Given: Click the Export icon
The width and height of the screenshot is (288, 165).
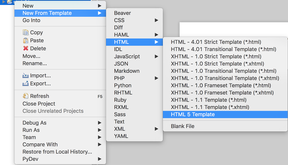Looking at the screenshot, I should 26,84.
